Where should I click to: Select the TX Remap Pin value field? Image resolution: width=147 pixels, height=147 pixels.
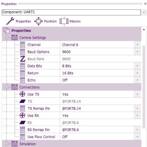click(x=97, y=108)
